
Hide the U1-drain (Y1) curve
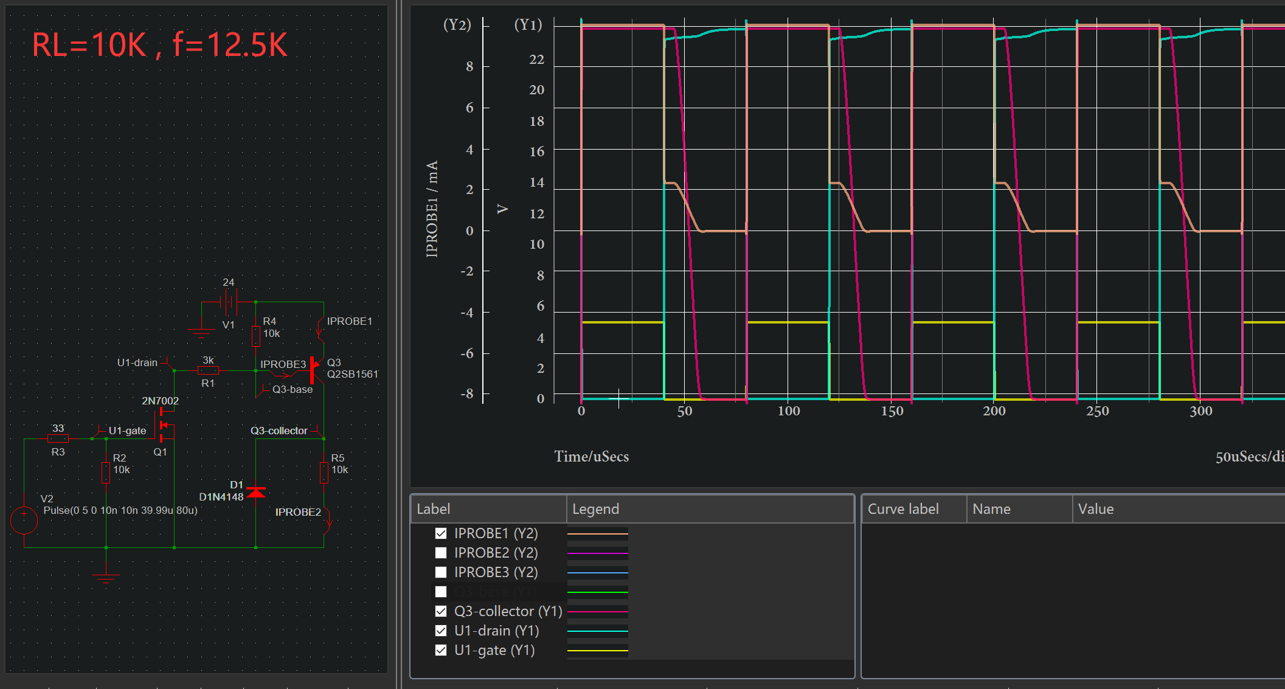(x=441, y=631)
